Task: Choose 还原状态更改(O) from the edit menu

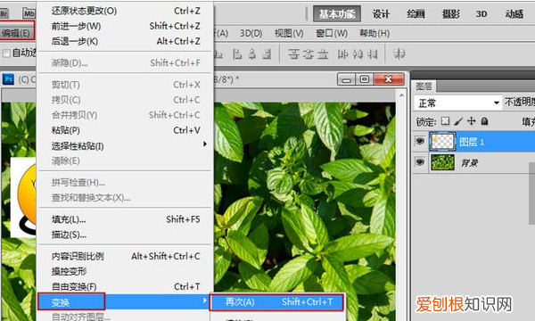Action: 125,11
